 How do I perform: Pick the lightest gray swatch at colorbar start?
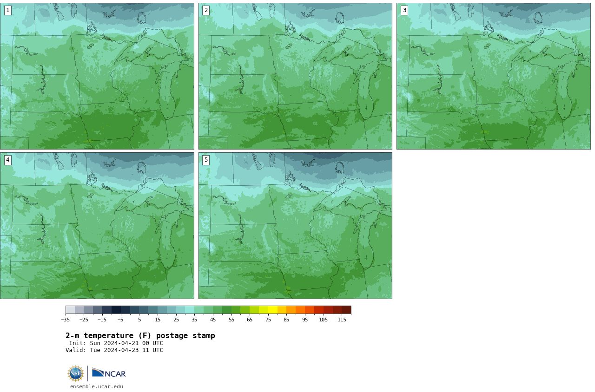(70, 310)
